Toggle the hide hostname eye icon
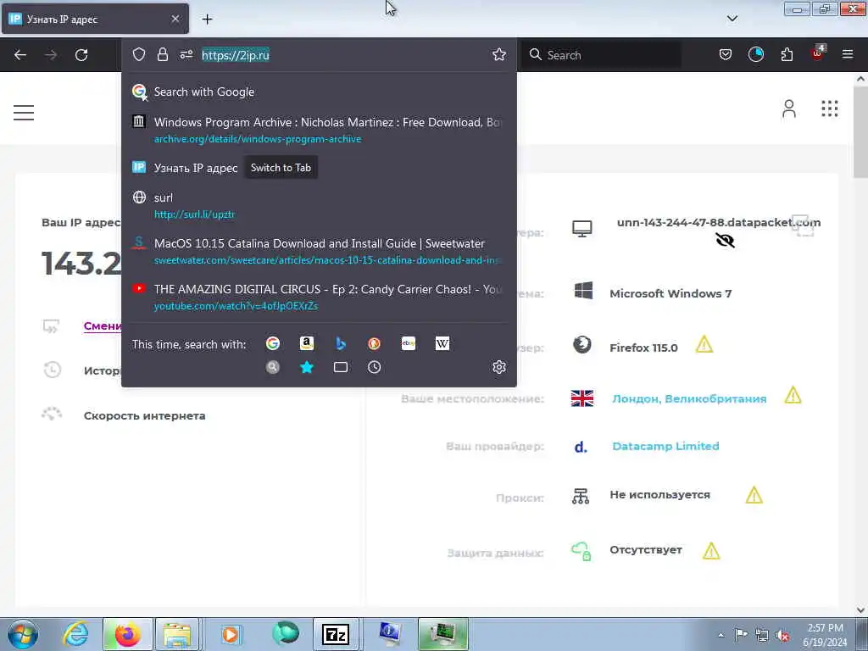This screenshot has height=651, width=868. [x=725, y=240]
